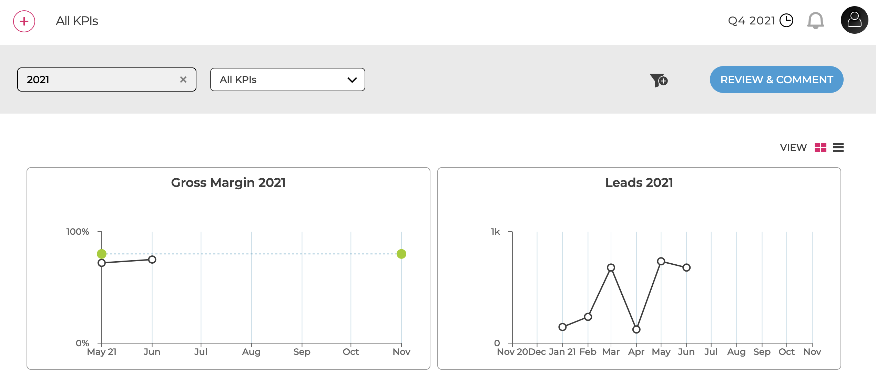Click the All KPIs dropdown chevron
The image size is (876, 380).
pos(352,80)
